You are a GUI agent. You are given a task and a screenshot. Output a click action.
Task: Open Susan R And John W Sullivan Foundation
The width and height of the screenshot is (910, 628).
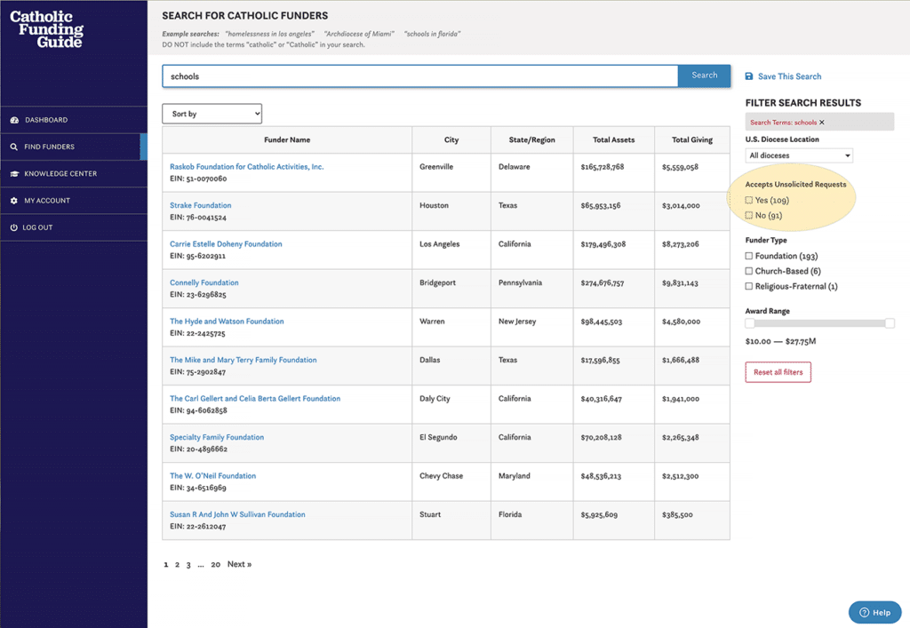click(237, 514)
